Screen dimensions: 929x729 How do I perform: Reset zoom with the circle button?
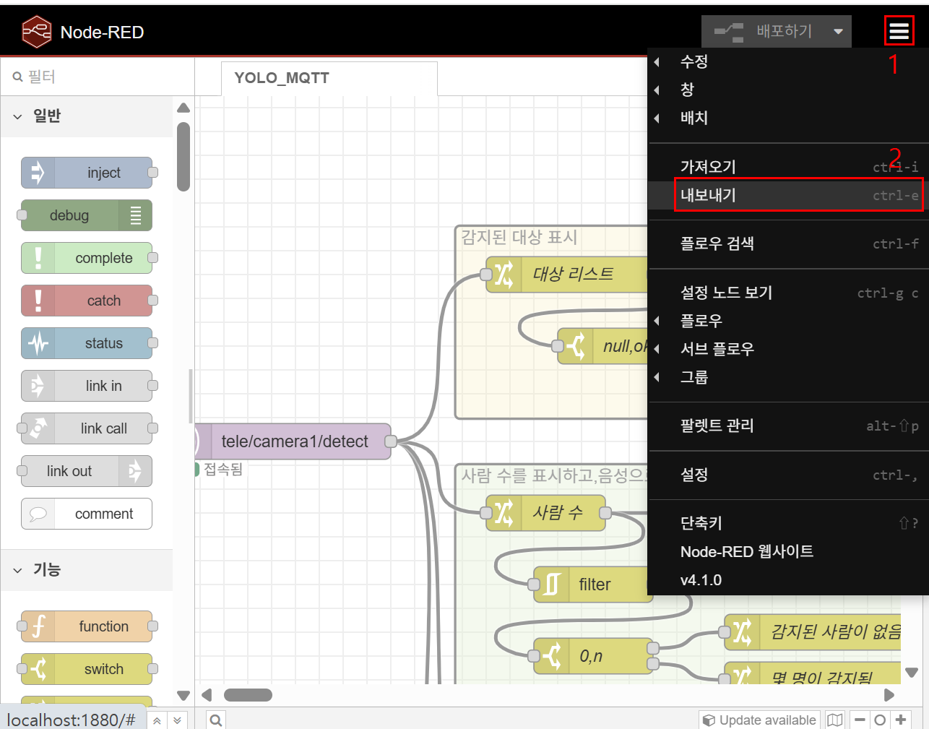880,720
